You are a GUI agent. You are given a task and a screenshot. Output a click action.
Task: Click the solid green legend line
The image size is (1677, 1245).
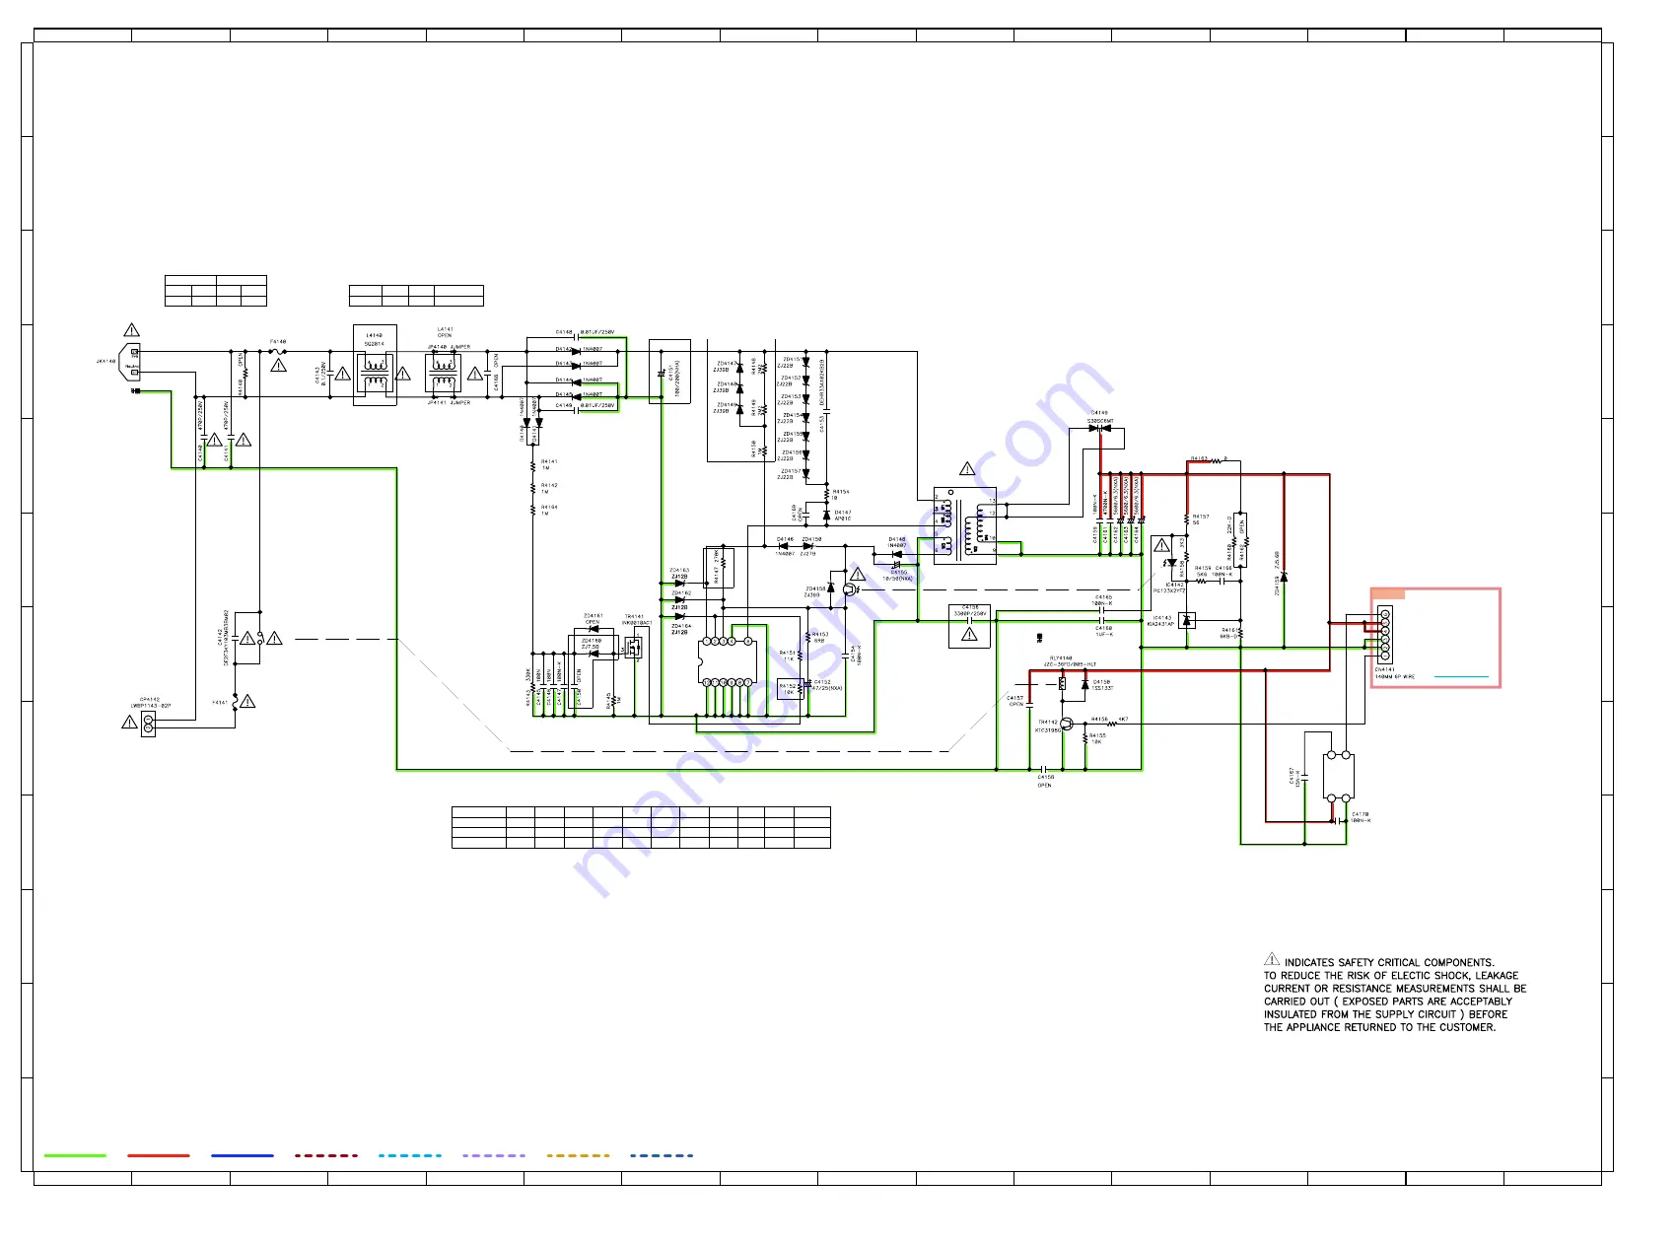click(75, 1155)
